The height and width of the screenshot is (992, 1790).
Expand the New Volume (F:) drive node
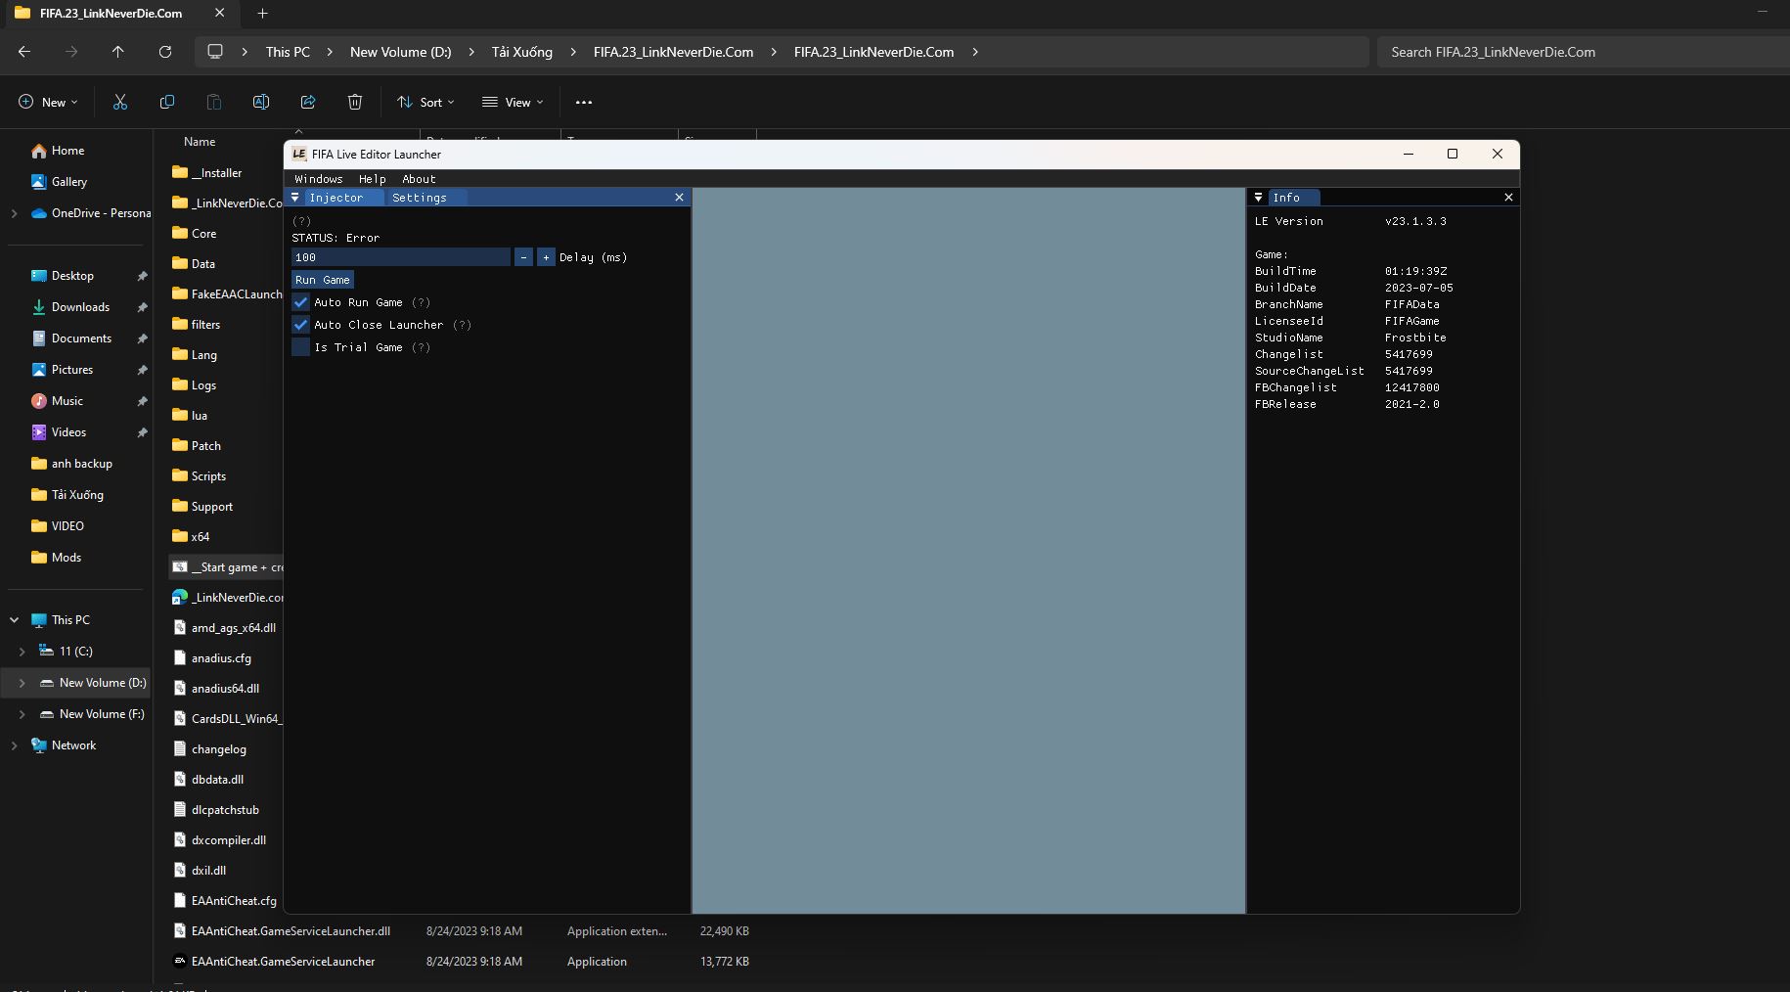click(x=22, y=714)
